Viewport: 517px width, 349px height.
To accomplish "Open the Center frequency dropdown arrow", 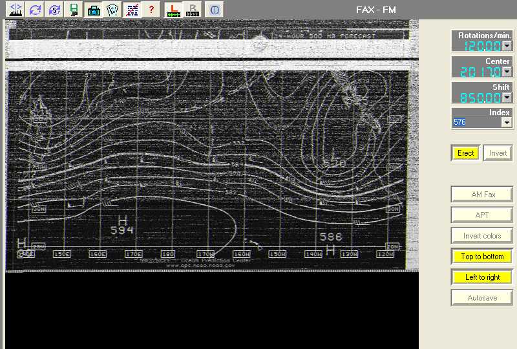I will (507, 72).
